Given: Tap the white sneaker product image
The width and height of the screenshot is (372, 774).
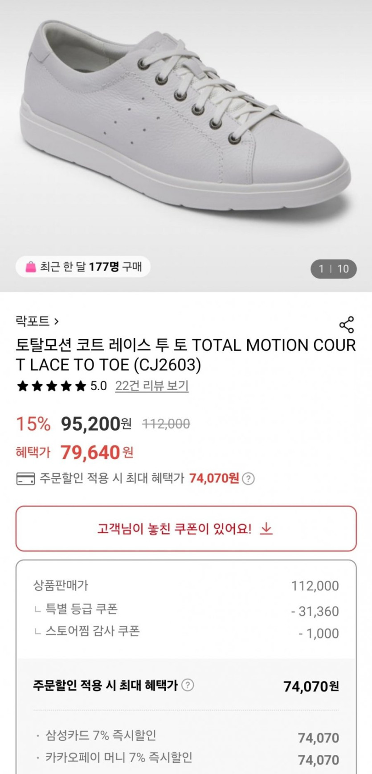Looking at the screenshot, I should click(186, 120).
